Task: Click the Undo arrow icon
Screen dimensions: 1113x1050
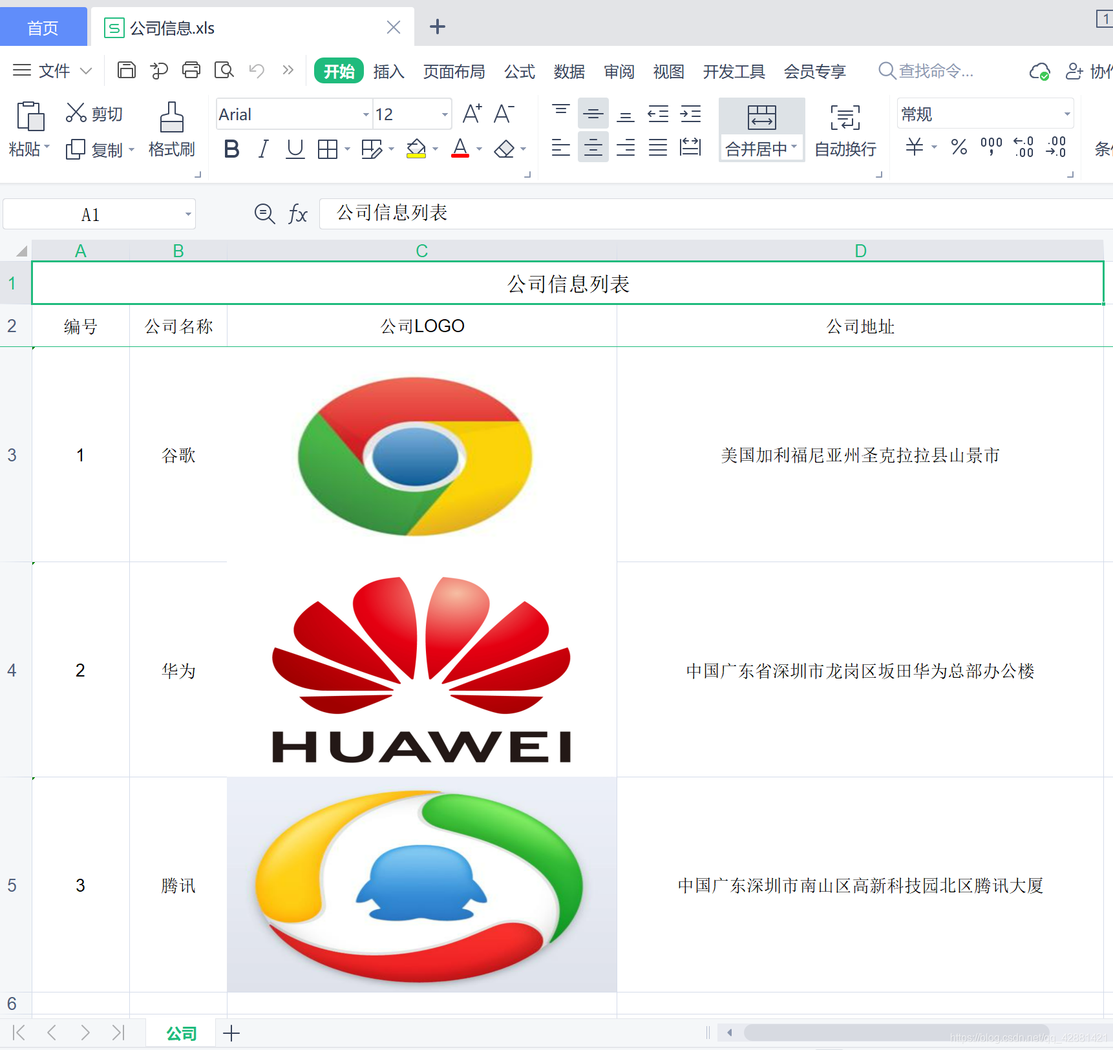Action: (x=257, y=70)
